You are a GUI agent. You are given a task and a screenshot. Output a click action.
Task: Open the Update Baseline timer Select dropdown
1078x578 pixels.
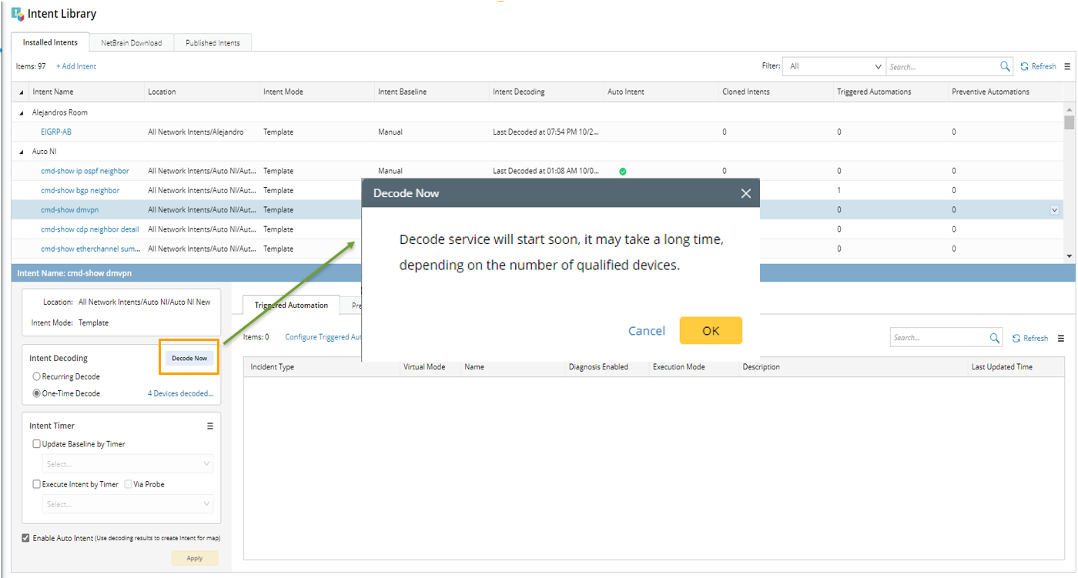[x=128, y=464]
